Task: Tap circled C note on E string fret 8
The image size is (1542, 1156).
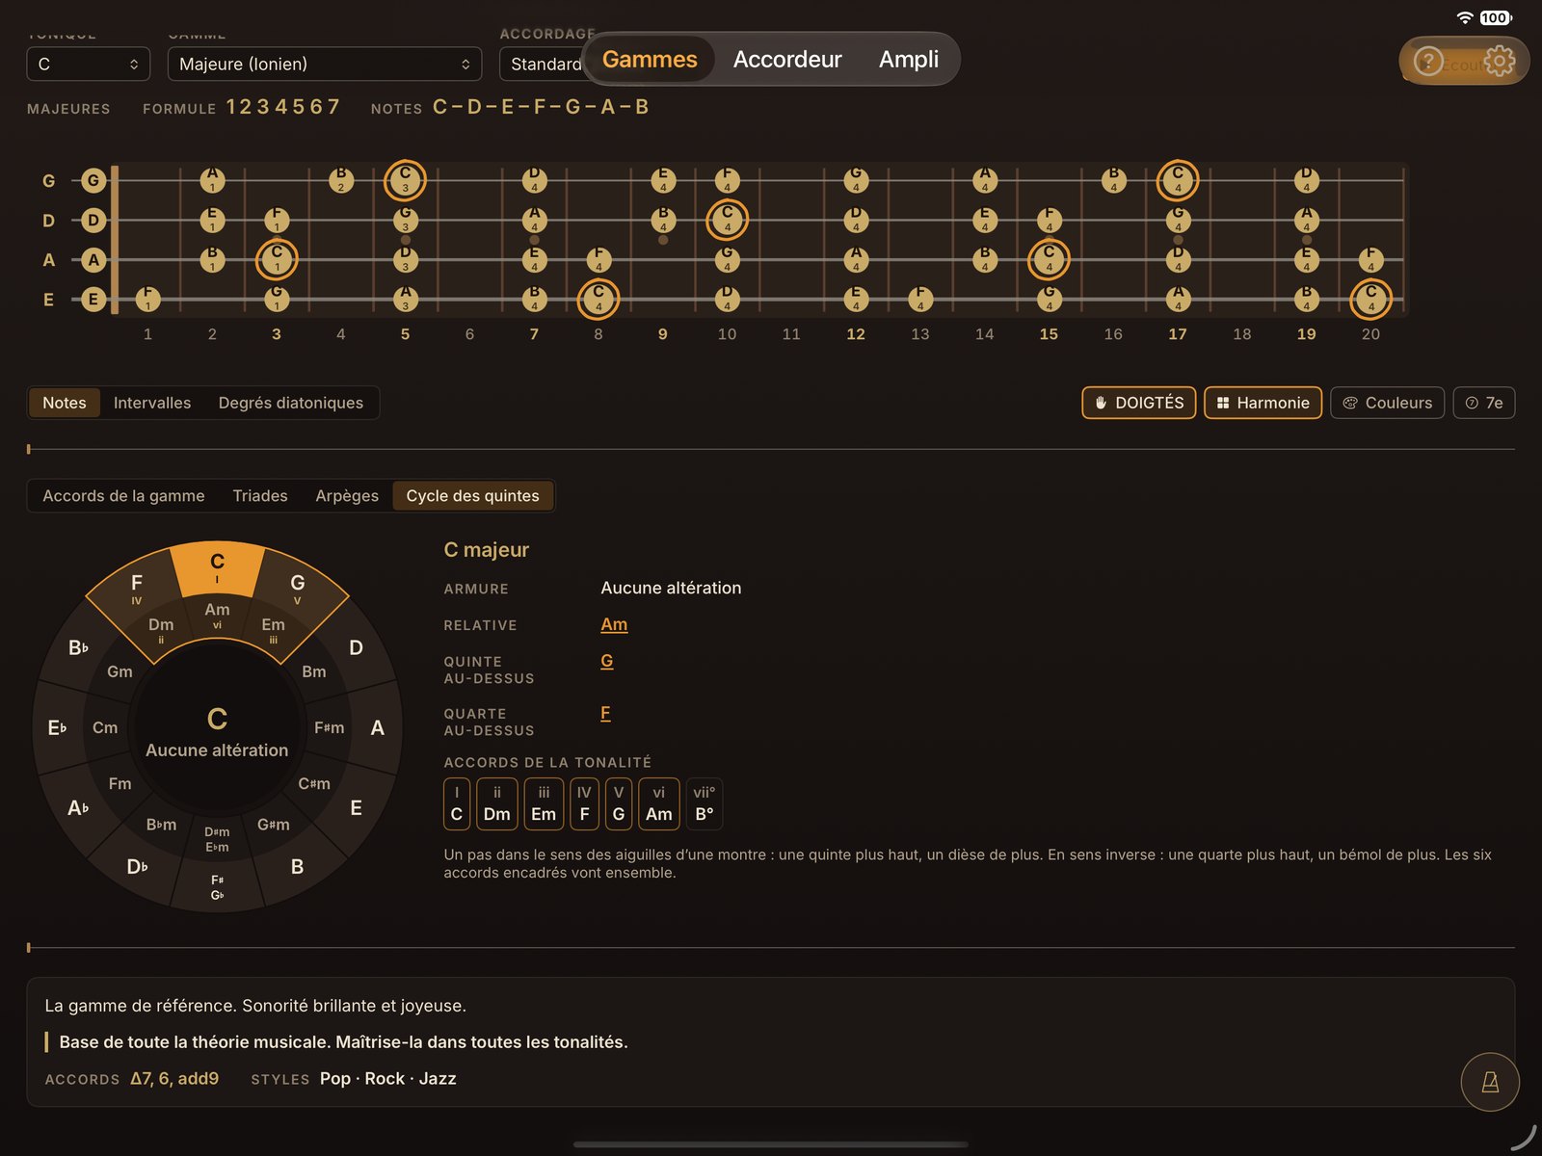Action: coord(598,299)
